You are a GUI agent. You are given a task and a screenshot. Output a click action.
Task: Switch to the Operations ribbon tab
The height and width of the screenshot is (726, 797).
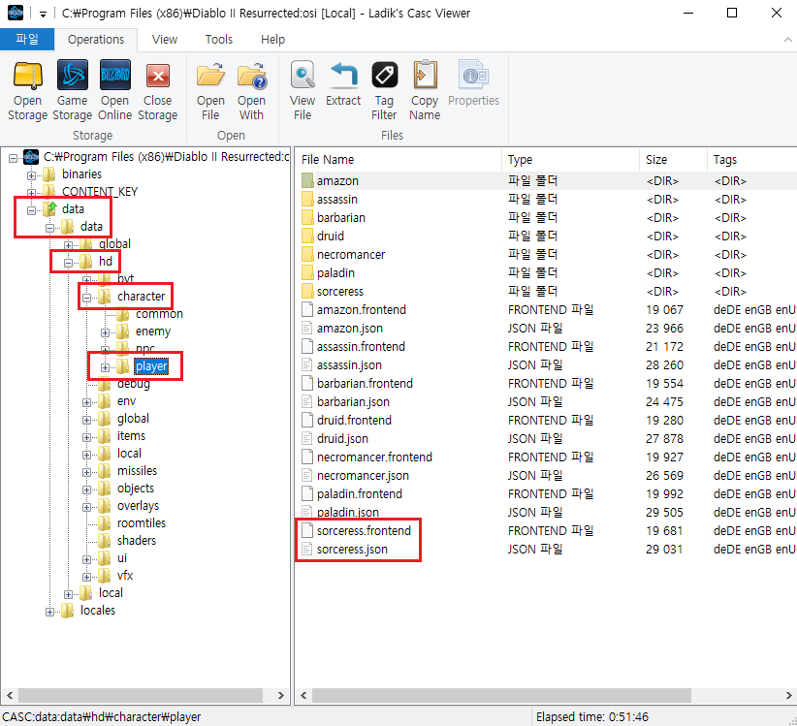tap(96, 39)
